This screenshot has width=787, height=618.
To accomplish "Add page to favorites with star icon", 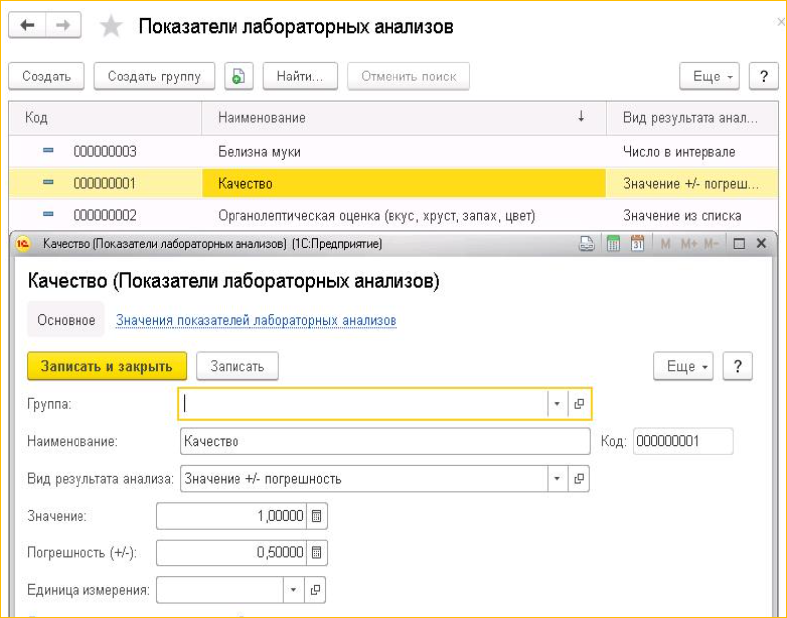I will click(111, 26).
